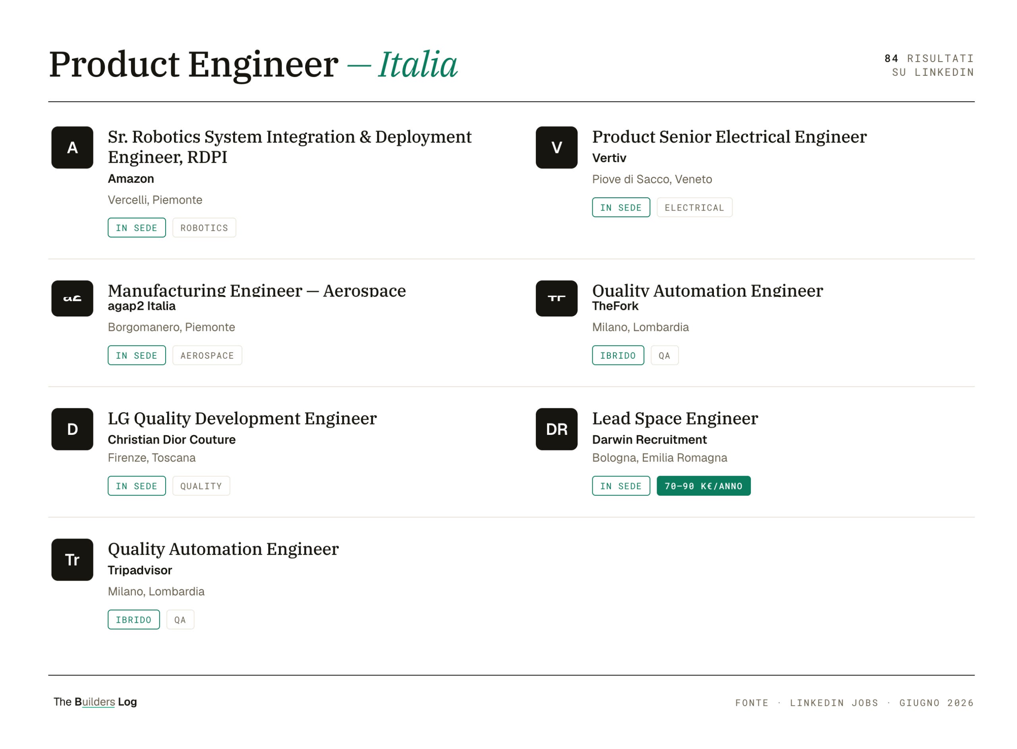The width and height of the screenshot is (1017, 749).
Task: Select the ROBOTICS tag
Action: pyautogui.click(x=204, y=228)
